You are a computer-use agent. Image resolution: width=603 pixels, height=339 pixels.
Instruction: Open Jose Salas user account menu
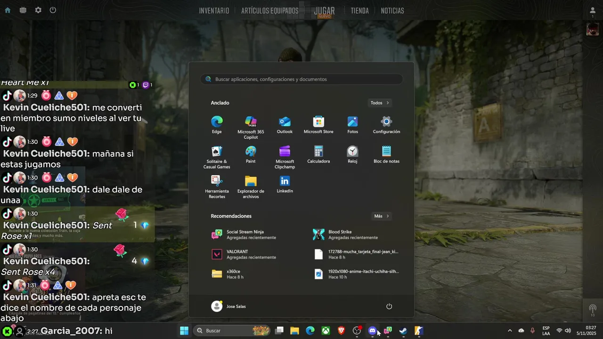(229, 307)
